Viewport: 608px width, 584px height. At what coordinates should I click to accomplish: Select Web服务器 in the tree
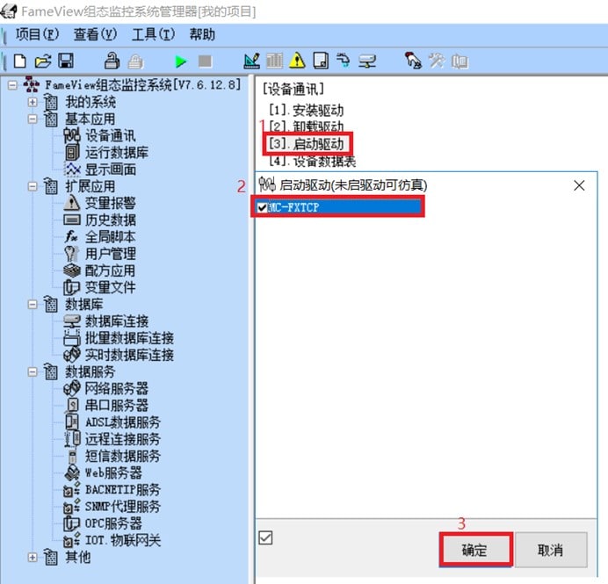click(113, 473)
